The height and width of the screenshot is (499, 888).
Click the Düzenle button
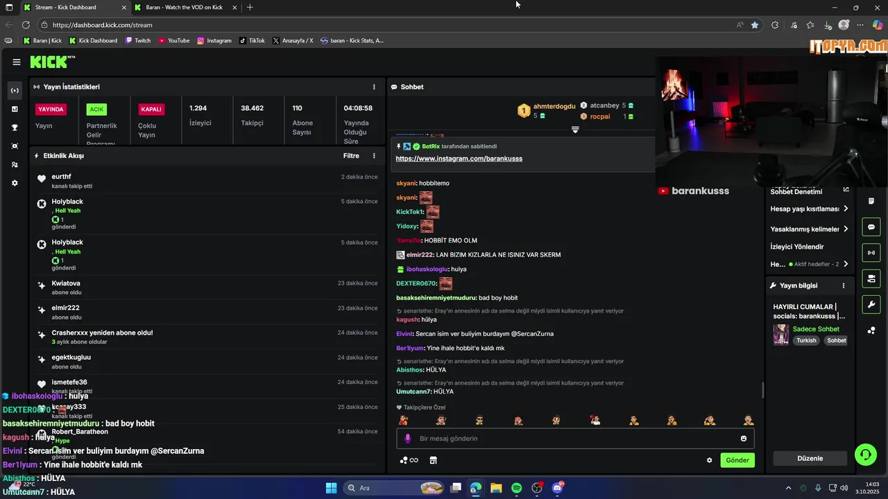[810, 458]
